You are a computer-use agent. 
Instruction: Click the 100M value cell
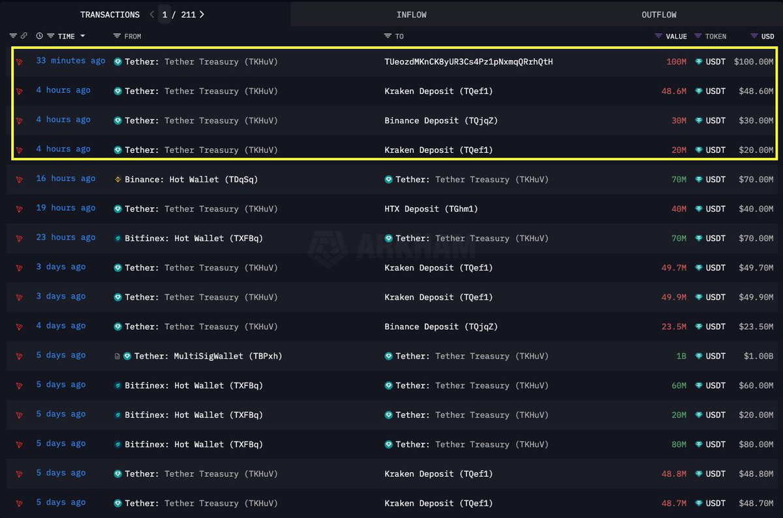tap(676, 61)
